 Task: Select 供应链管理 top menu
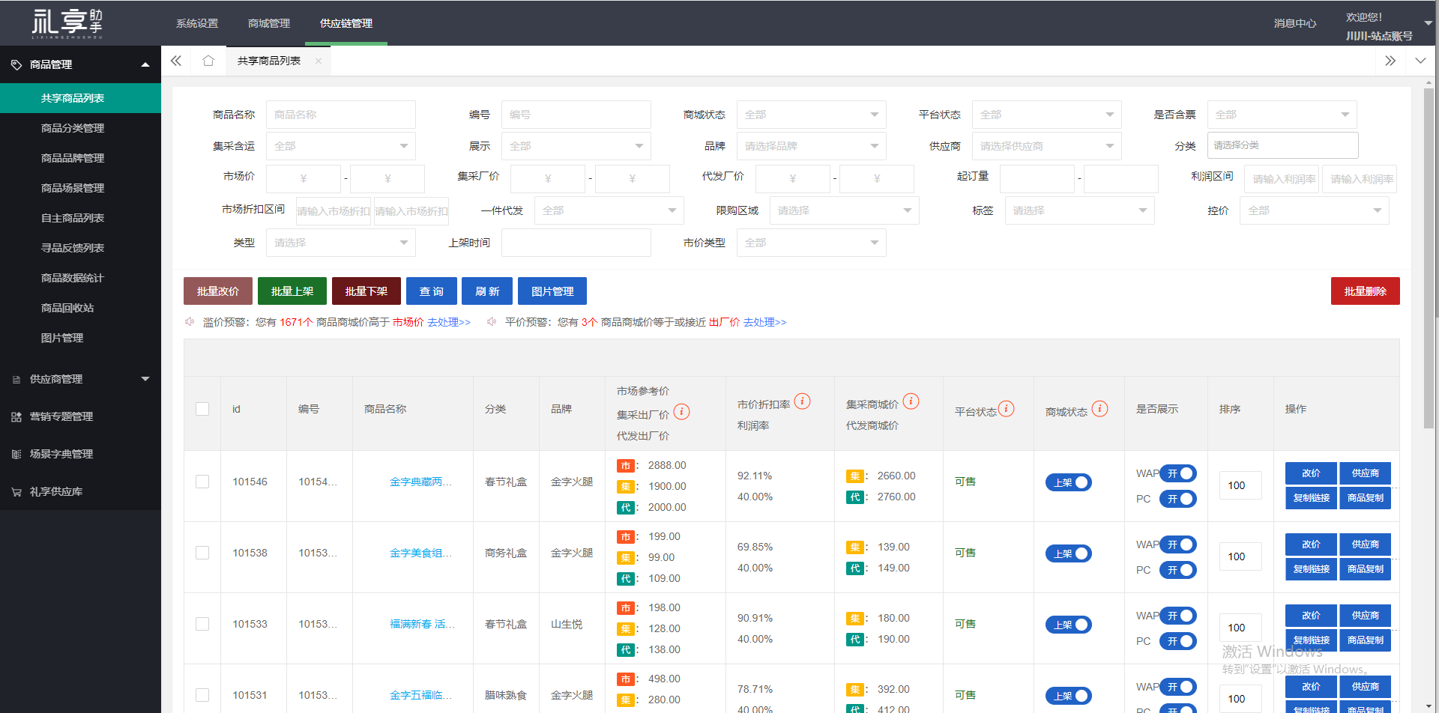click(346, 23)
